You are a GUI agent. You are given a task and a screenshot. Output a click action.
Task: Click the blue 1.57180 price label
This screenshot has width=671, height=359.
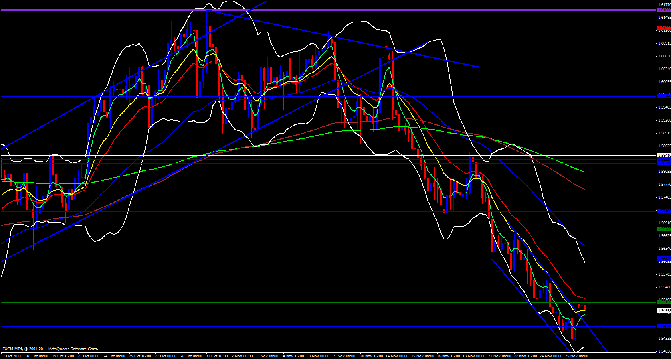click(663, 211)
